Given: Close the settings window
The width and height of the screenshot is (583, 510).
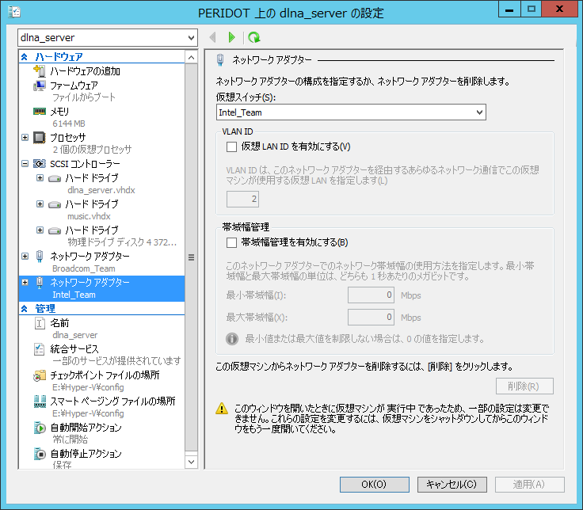Looking at the screenshot, I should coord(559,10).
